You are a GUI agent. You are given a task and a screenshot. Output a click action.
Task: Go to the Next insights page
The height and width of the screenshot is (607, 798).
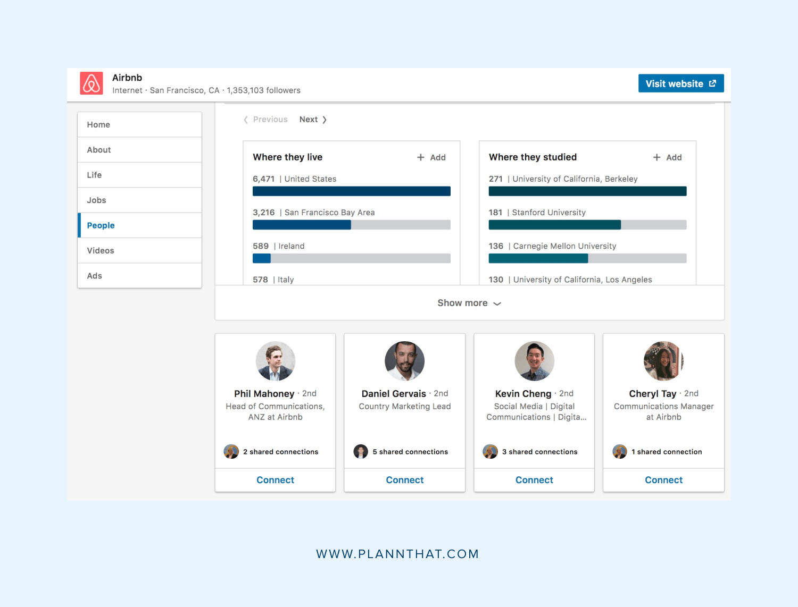pos(313,120)
